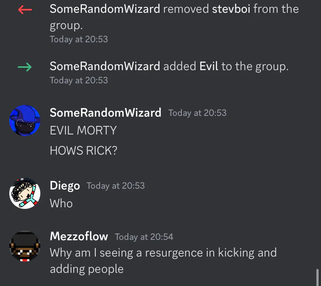Viewport: 321px width, 286px height.
Task: Click Mezzoflow's pixel-art avatar
Action: coord(25,246)
